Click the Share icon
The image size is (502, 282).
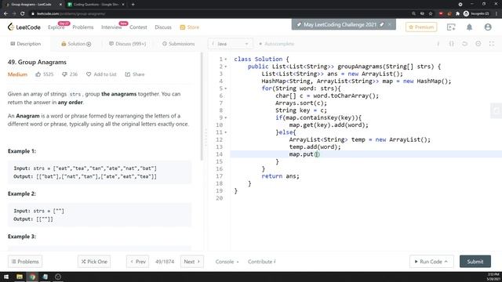click(128, 74)
